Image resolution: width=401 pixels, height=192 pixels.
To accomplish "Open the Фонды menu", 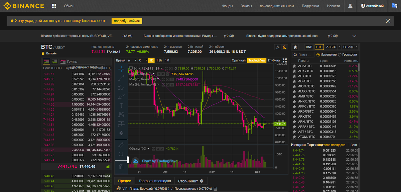I will [227, 6].
